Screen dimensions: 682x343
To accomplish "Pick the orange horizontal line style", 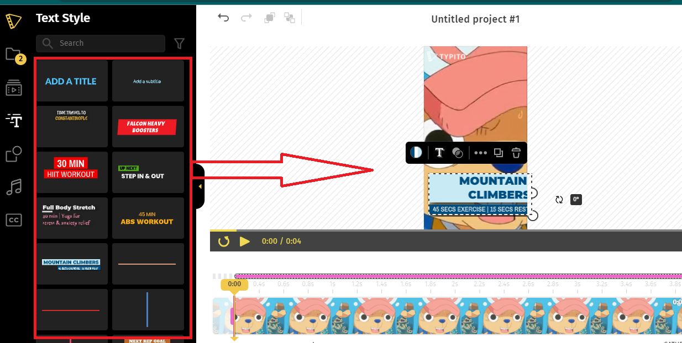I will pyautogui.click(x=148, y=264).
